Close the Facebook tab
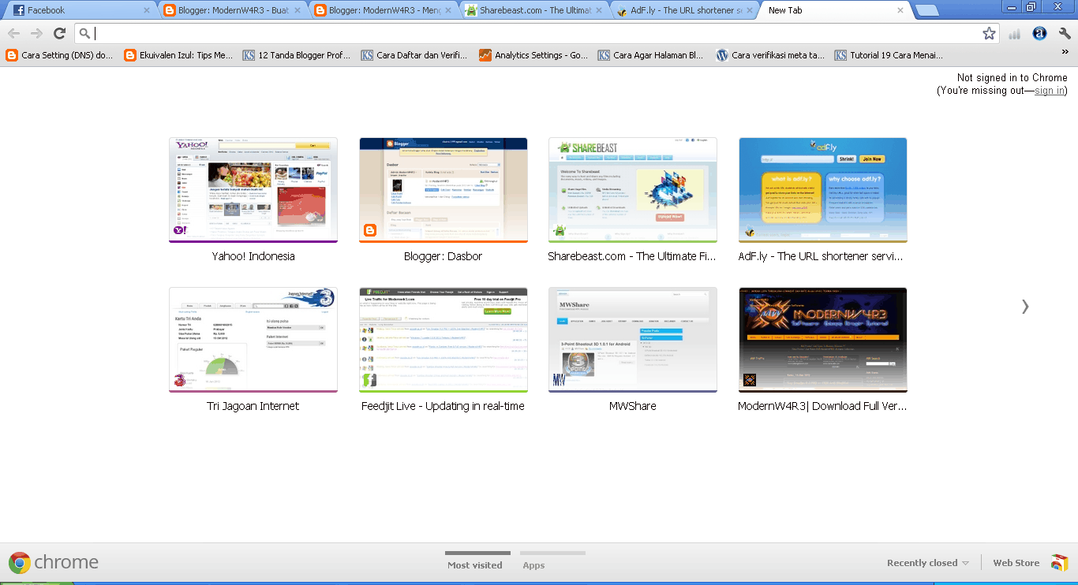This screenshot has width=1078, height=585. click(x=147, y=10)
